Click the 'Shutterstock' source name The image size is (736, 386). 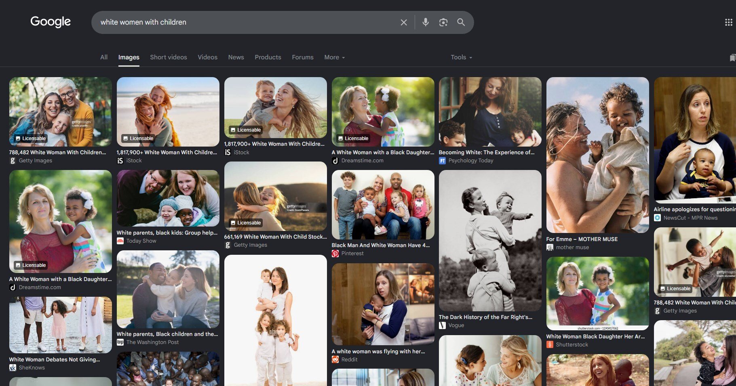[572, 345]
